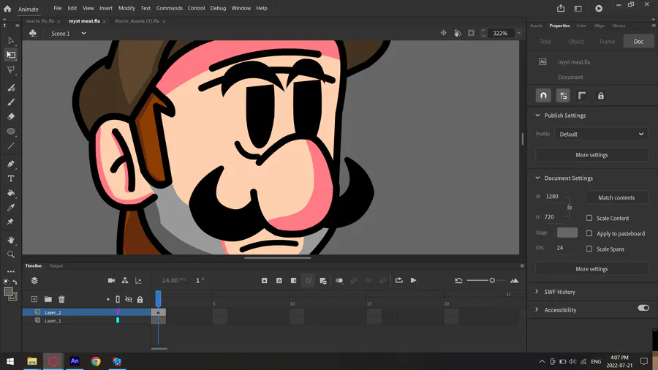Select the Paint Bucket tool
658x370 pixels.
(x=11, y=193)
